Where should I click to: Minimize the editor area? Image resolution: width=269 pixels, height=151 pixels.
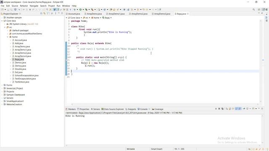tap(259, 13)
